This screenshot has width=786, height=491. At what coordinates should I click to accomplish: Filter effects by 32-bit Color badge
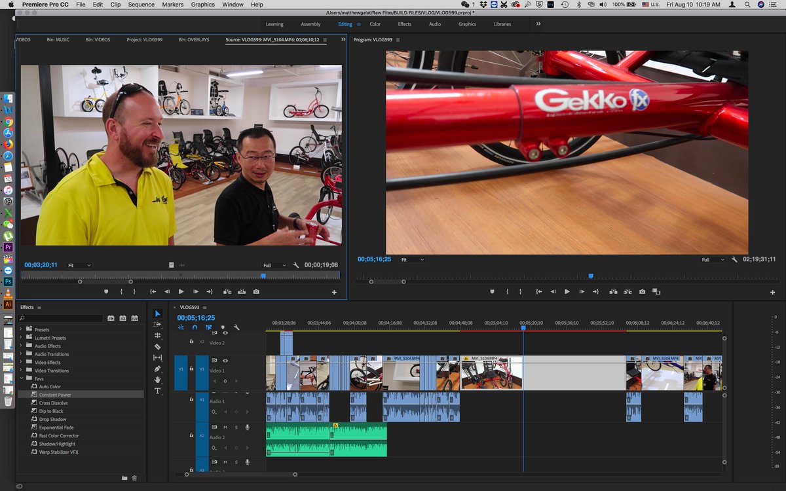coord(122,318)
